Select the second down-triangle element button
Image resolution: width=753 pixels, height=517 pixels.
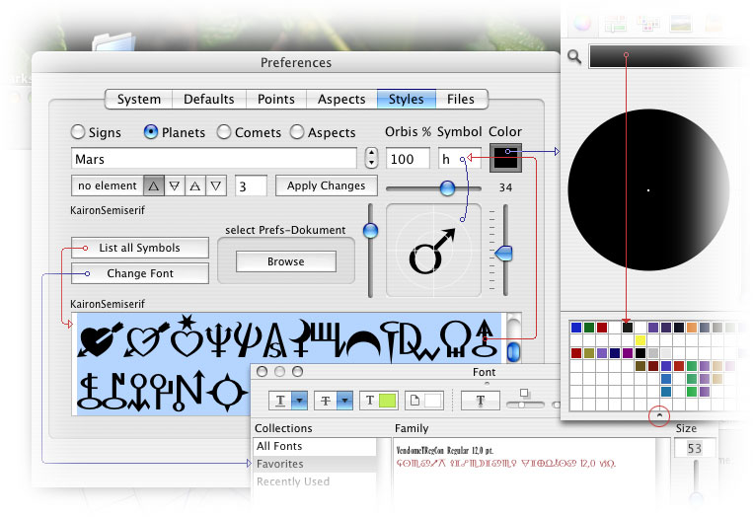tap(216, 185)
